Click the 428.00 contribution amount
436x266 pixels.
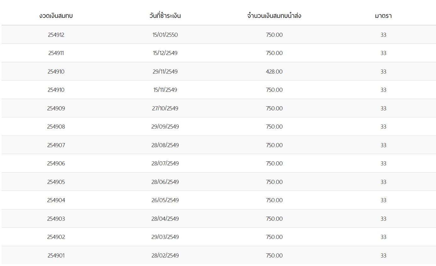coord(274,72)
